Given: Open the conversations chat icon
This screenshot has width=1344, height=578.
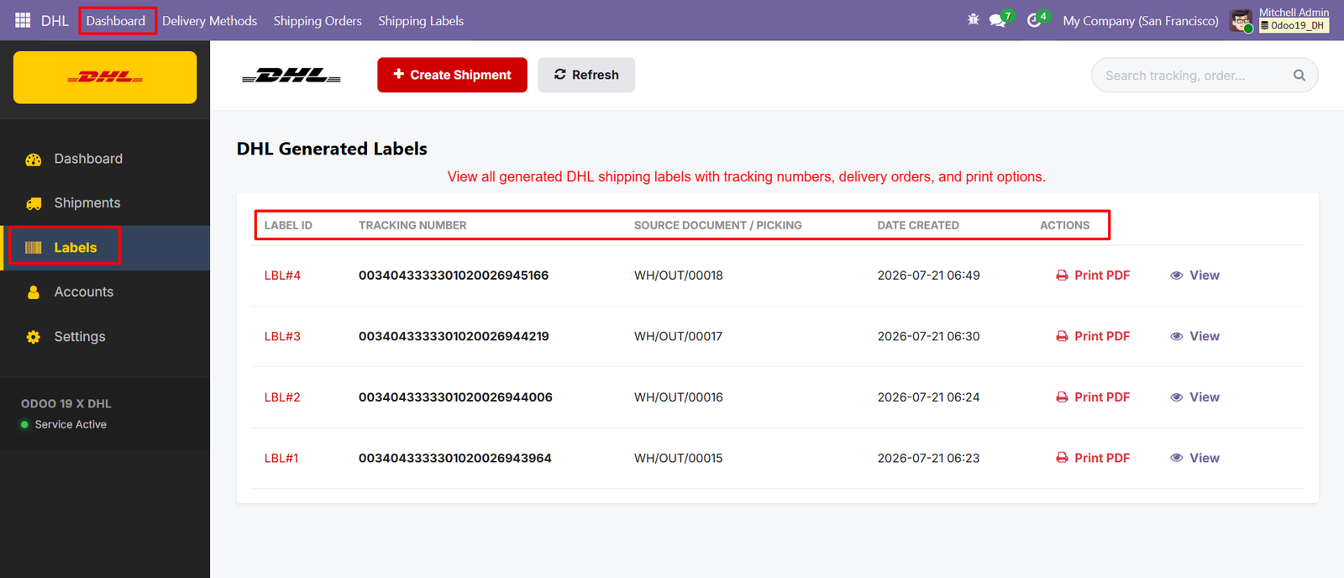Looking at the screenshot, I should 997,20.
